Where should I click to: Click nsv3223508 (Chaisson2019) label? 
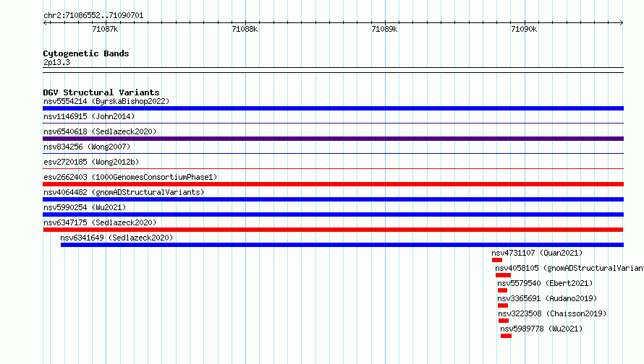tap(552, 313)
